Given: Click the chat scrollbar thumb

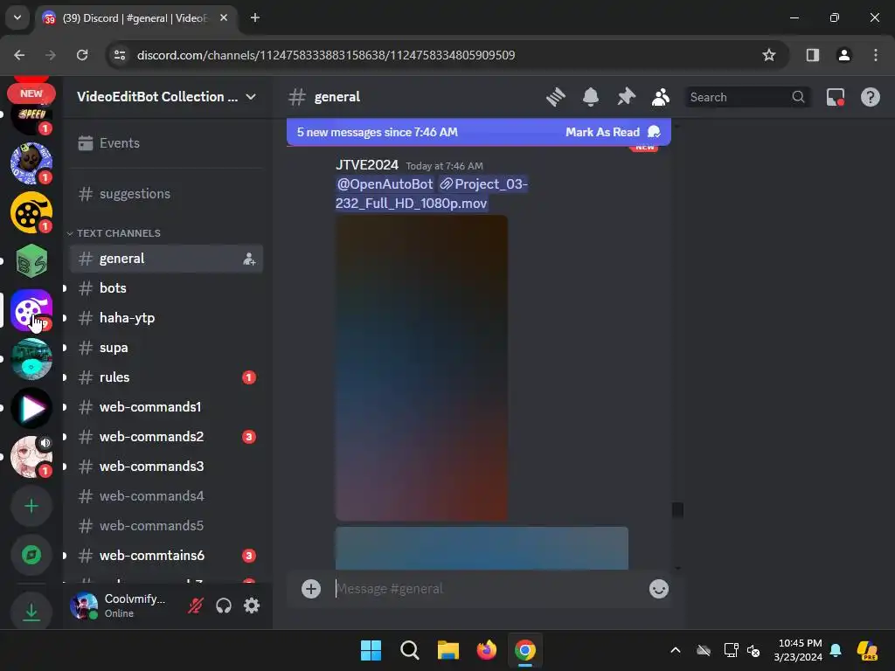Looking at the screenshot, I should (677, 509).
